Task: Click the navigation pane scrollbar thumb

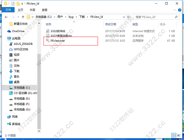Action: (x=39, y=92)
